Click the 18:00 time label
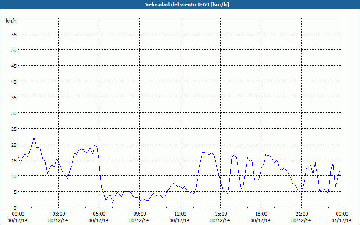 [x=261, y=214]
